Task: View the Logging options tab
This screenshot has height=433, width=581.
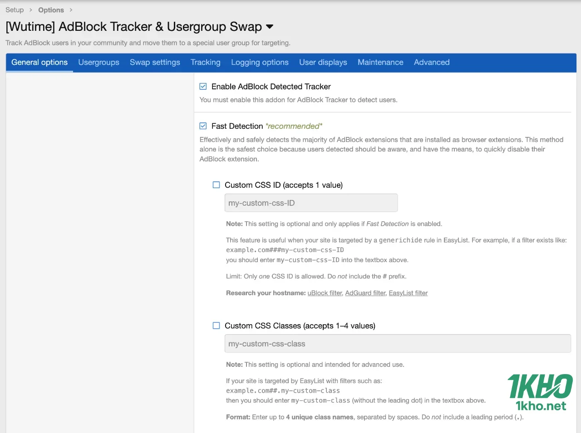Action: tap(260, 62)
